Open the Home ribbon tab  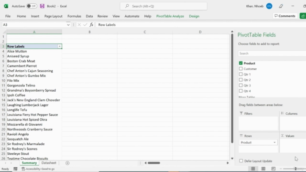[21, 16]
